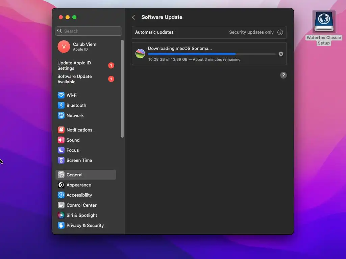Select Wi-Fi in the sidebar

[x=86, y=95]
